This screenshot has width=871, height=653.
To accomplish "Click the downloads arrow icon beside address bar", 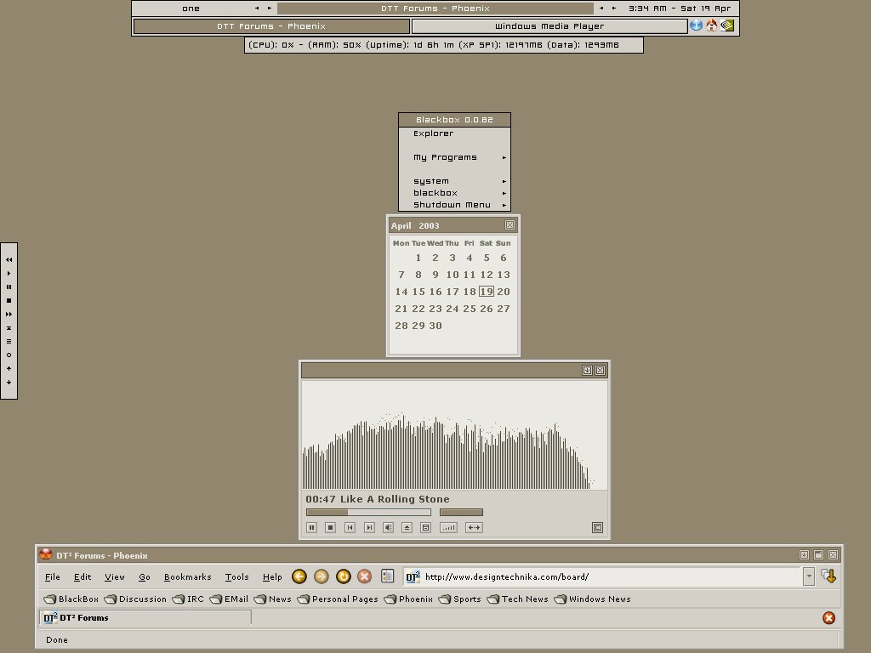I will pyautogui.click(x=828, y=576).
